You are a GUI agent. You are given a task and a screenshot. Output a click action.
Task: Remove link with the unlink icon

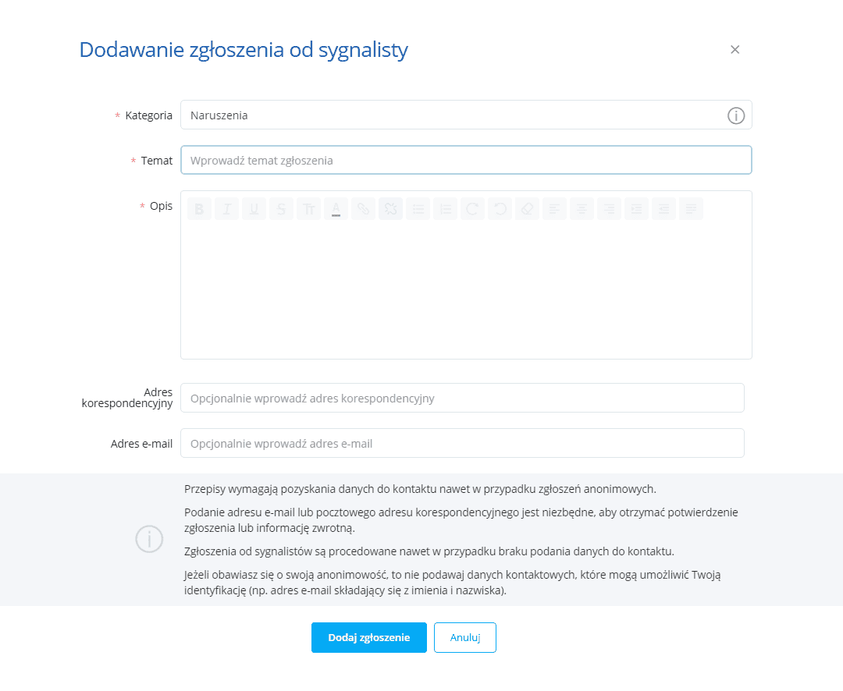coord(390,208)
